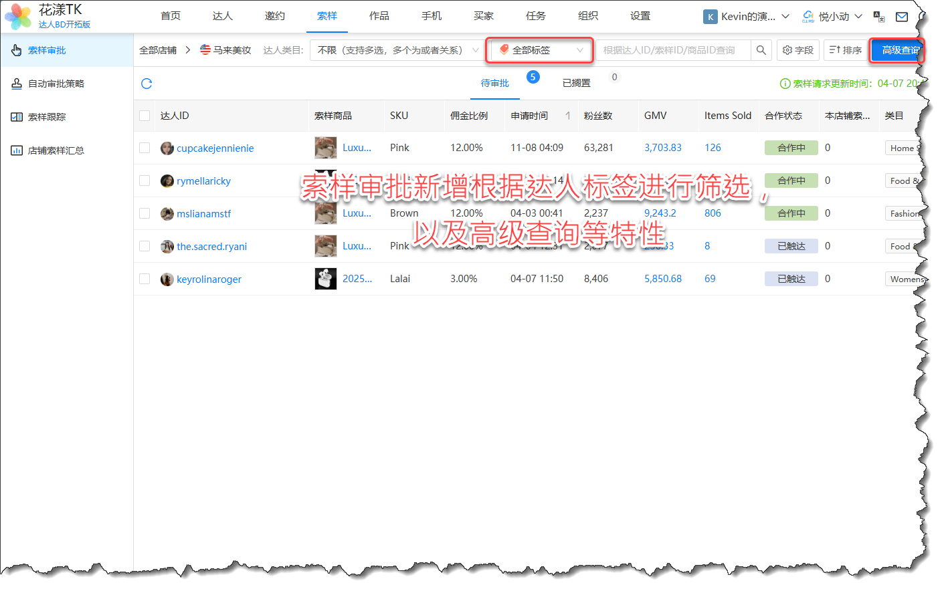Screen dimensions: 944x591
Task: Toggle the select-all header checkbox
Action: 145,116
